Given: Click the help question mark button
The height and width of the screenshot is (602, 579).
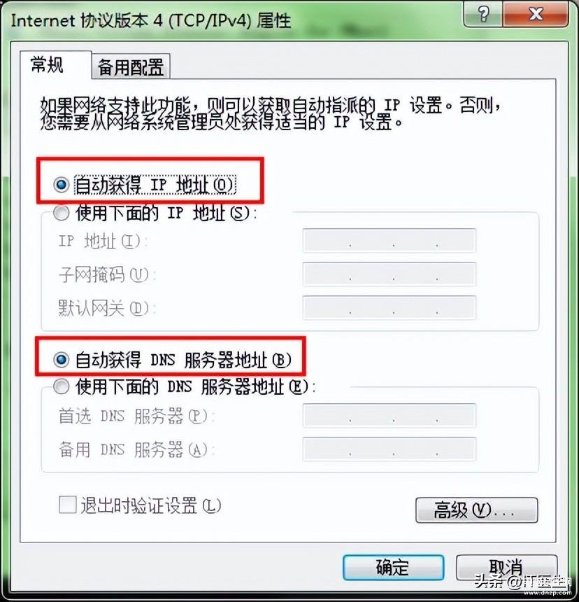Looking at the screenshot, I should click(482, 14).
